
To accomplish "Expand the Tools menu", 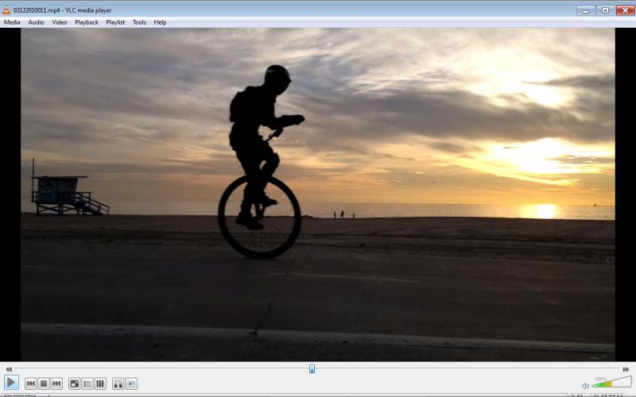I will pyautogui.click(x=139, y=22).
